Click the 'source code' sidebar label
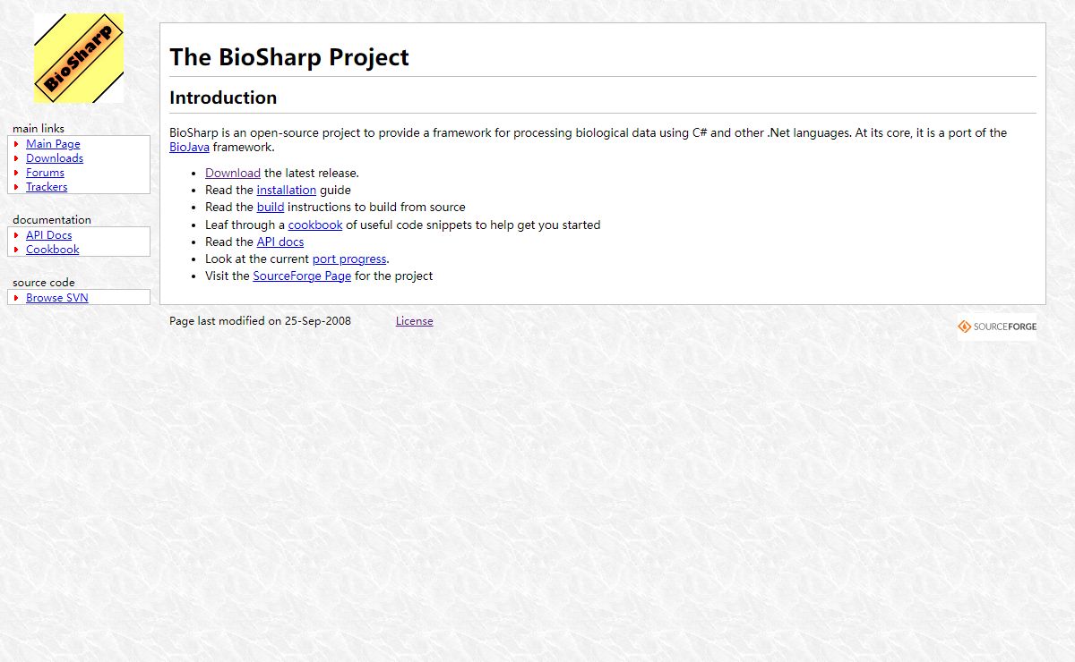This screenshot has height=662, width=1075. click(x=44, y=283)
